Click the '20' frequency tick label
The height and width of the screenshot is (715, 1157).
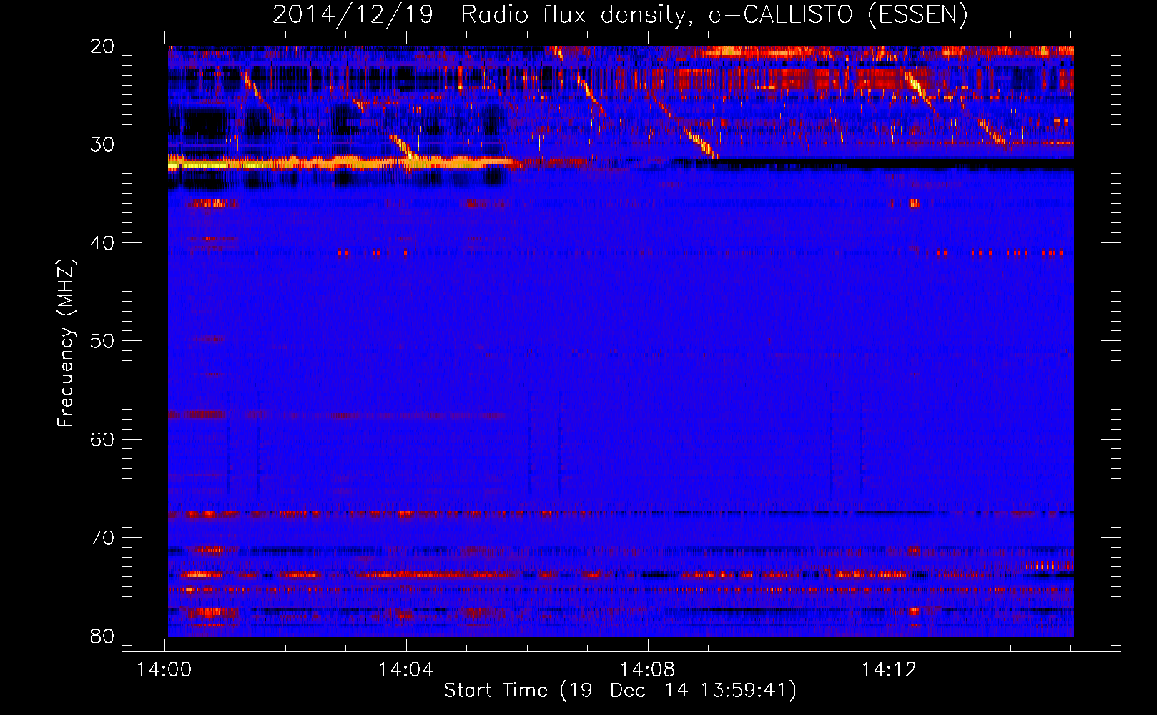[103, 46]
